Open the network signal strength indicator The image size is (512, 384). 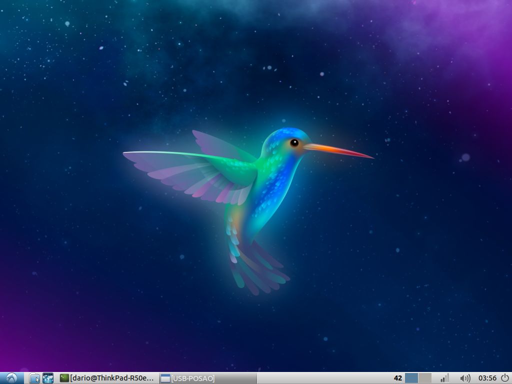pyautogui.click(x=444, y=378)
